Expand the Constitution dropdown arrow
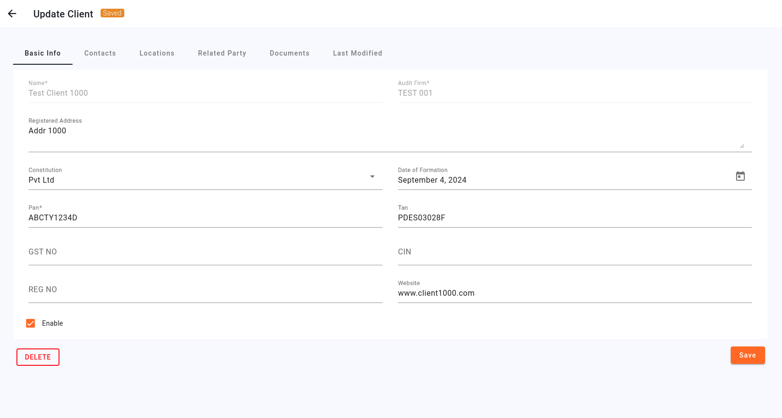Image resolution: width=782 pixels, height=418 pixels. (372, 176)
